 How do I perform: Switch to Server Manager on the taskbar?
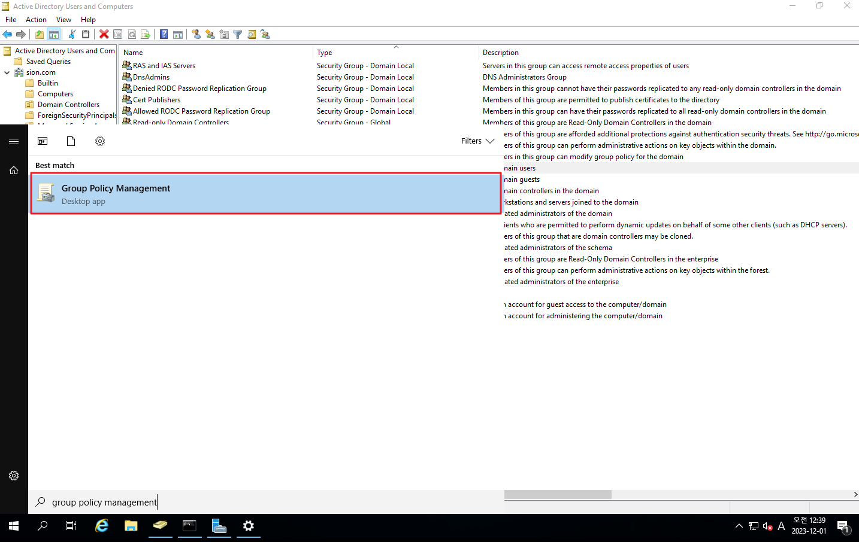pyautogui.click(x=219, y=526)
